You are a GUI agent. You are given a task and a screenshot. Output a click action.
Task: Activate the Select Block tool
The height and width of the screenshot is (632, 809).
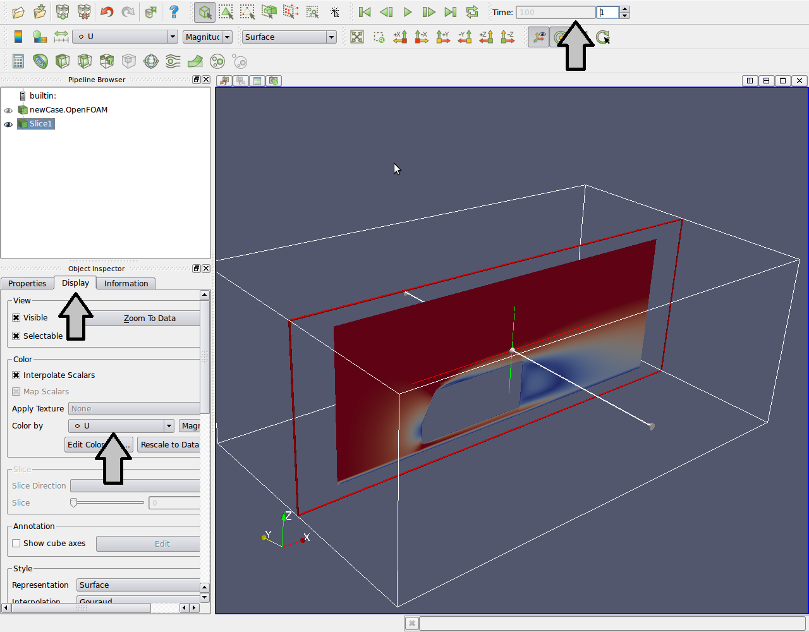coord(312,12)
